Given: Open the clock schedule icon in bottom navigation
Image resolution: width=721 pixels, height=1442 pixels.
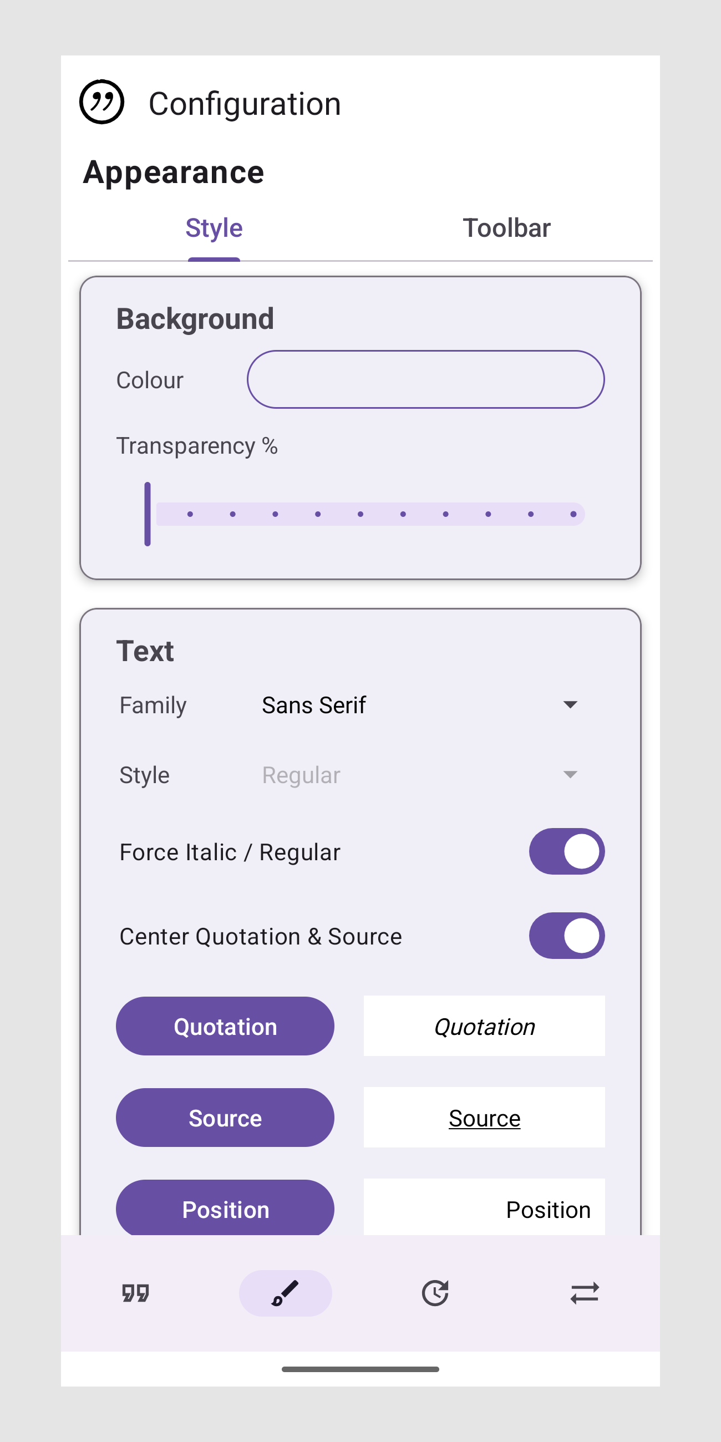Looking at the screenshot, I should (435, 1293).
